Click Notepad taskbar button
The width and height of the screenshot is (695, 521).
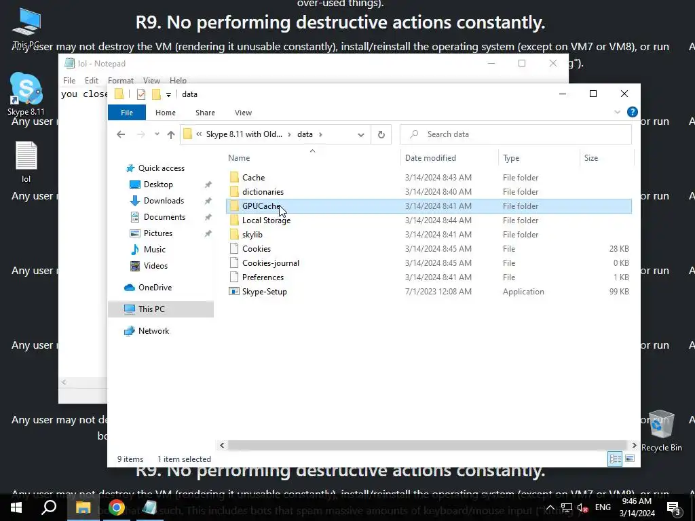(x=149, y=507)
